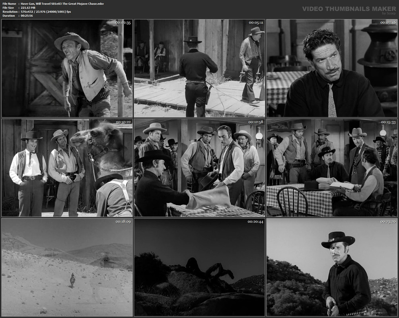
Task: Click the timestamp '00:10:22'
Action: click(123, 122)
